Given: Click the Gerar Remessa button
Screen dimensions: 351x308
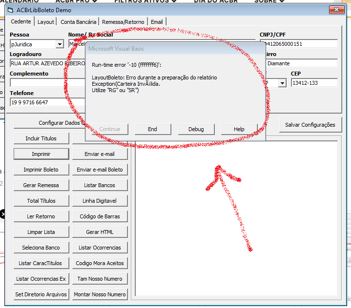Looking at the screenshot, I should click(x=41, y=185).
